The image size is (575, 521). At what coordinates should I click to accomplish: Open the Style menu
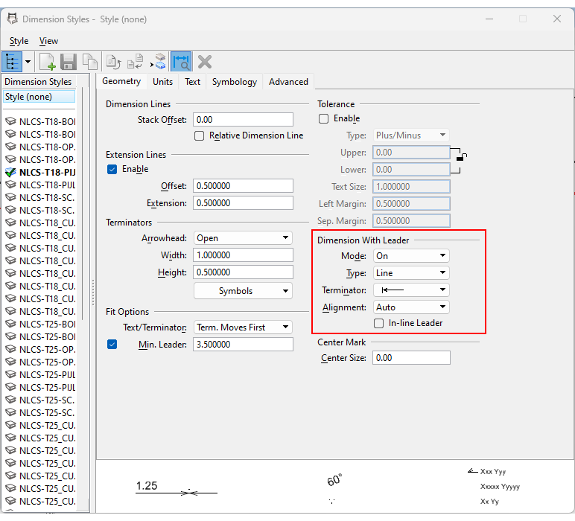(x=19, y=41)
